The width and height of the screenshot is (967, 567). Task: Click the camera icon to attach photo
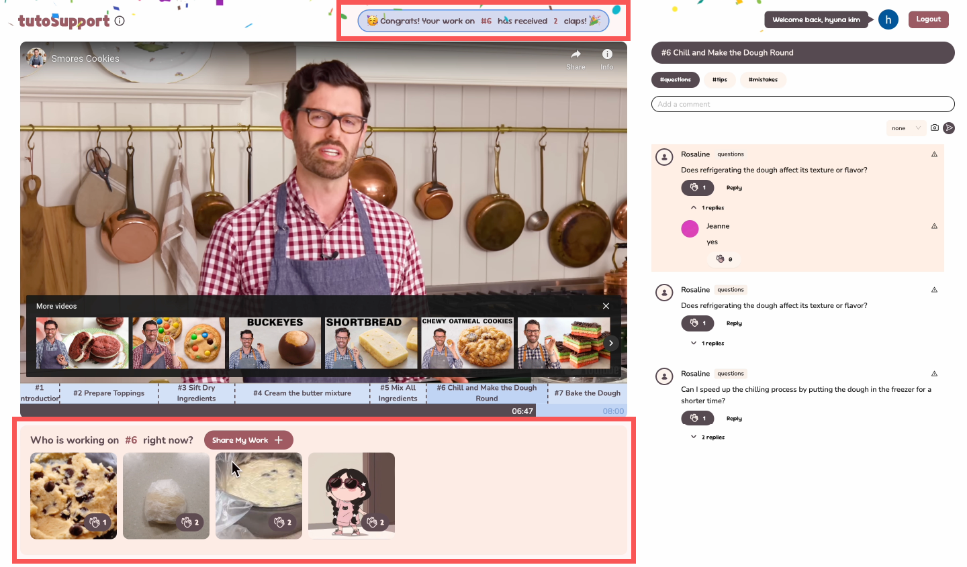935,127
